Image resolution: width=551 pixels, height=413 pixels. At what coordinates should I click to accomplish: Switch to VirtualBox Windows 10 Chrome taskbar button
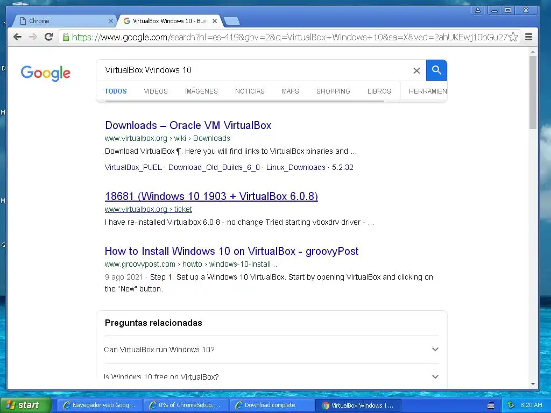358,405
